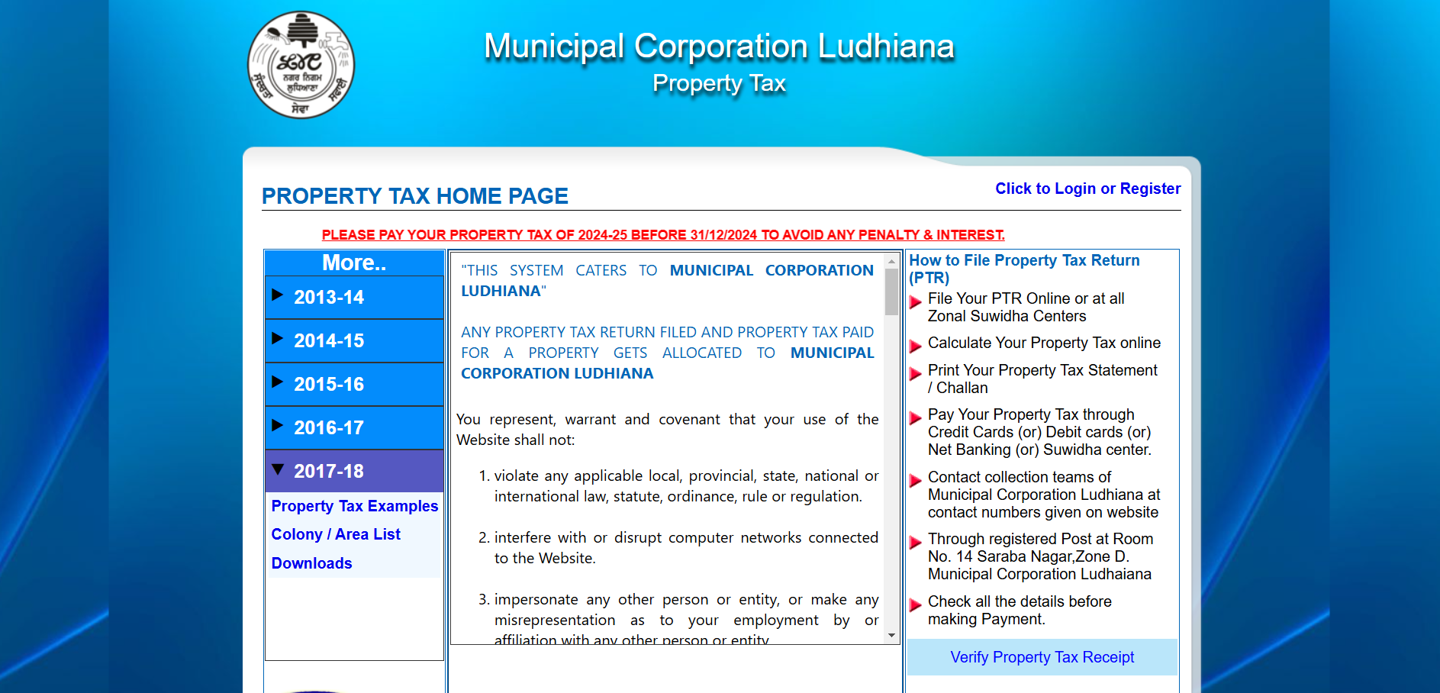Open the Downloads link

(311, 563)
